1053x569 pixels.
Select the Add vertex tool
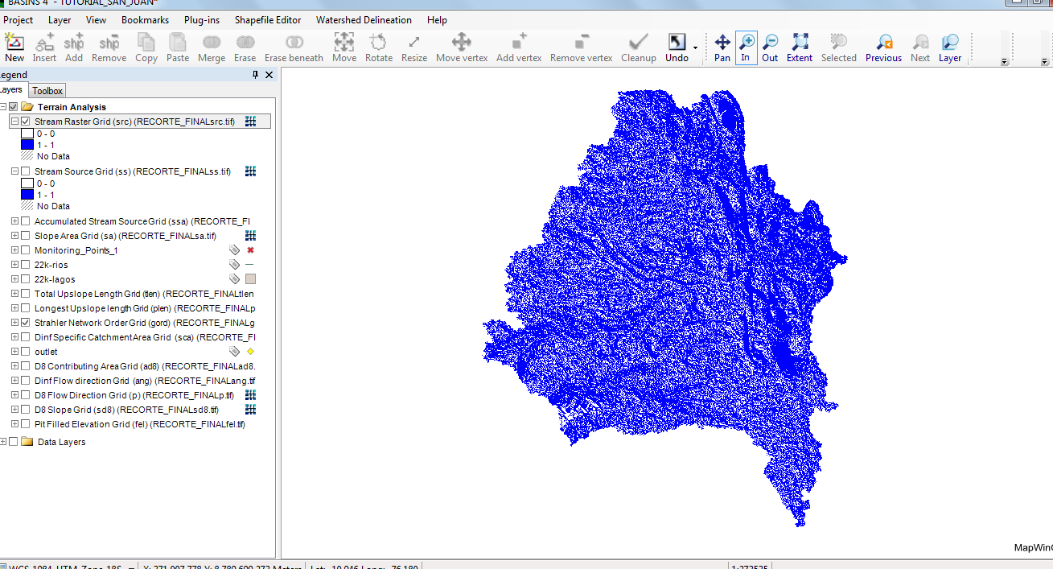pyautogui.click(x=519, y=47)
